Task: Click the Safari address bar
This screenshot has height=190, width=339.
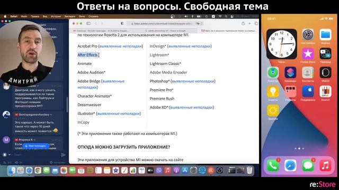Action: point(165,23)
